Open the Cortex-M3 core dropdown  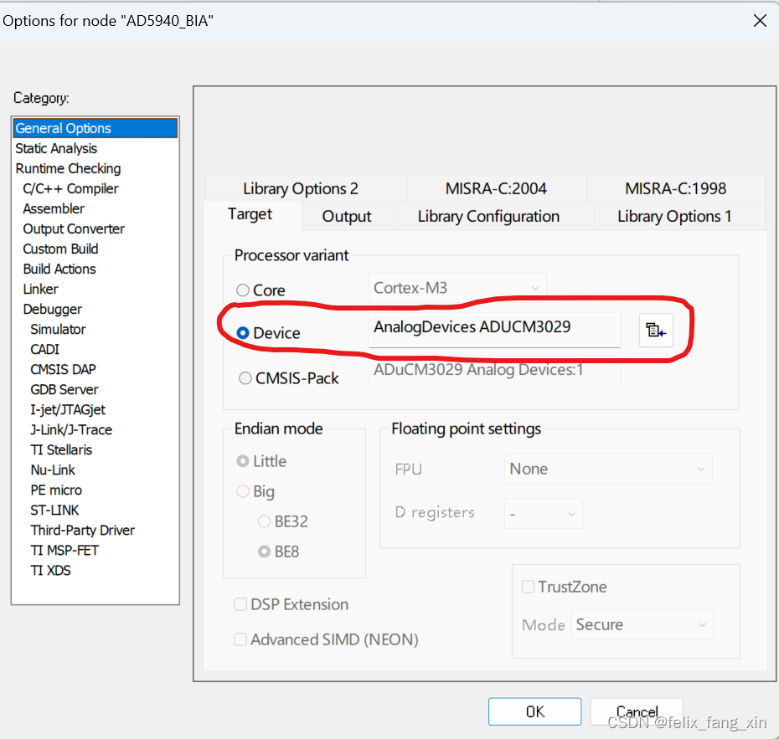click(457, 287)
